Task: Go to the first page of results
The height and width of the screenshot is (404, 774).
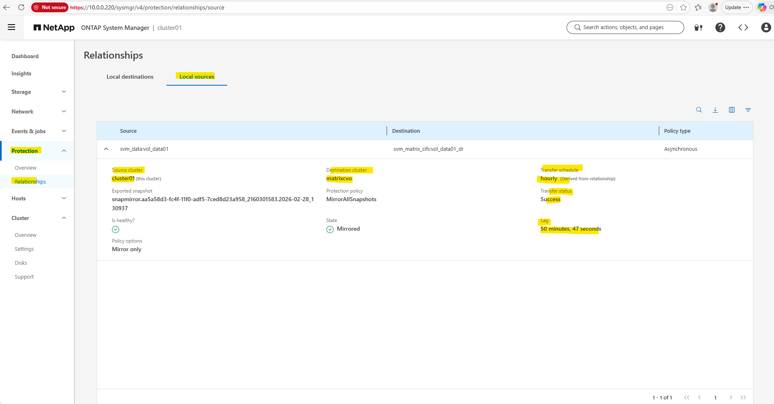Action: coord(687,397)
